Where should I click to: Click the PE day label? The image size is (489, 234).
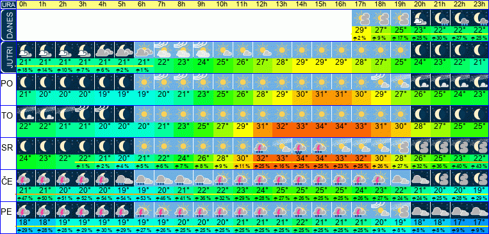tap(6, 212)
